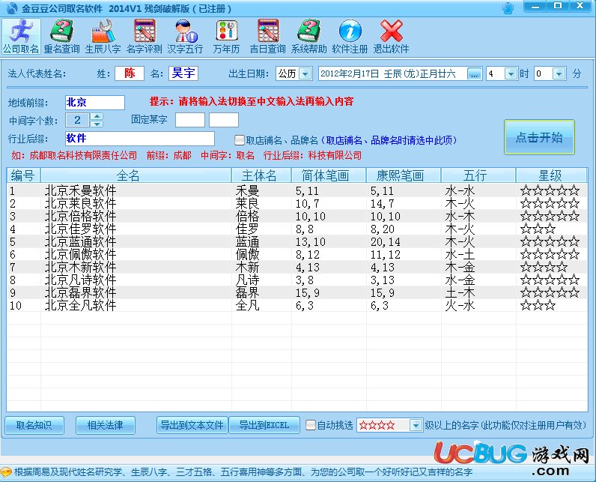Minimize the application window
The height and width of the screenshot is (482, 596).
tap(535, 7)
